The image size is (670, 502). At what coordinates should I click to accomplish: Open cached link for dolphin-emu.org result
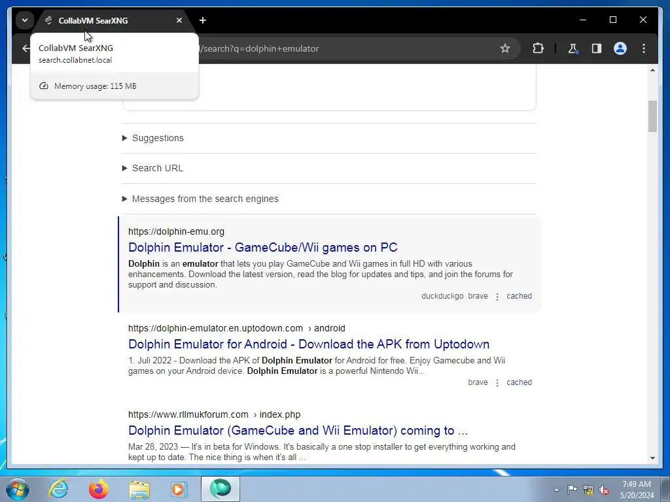(519, 296)
